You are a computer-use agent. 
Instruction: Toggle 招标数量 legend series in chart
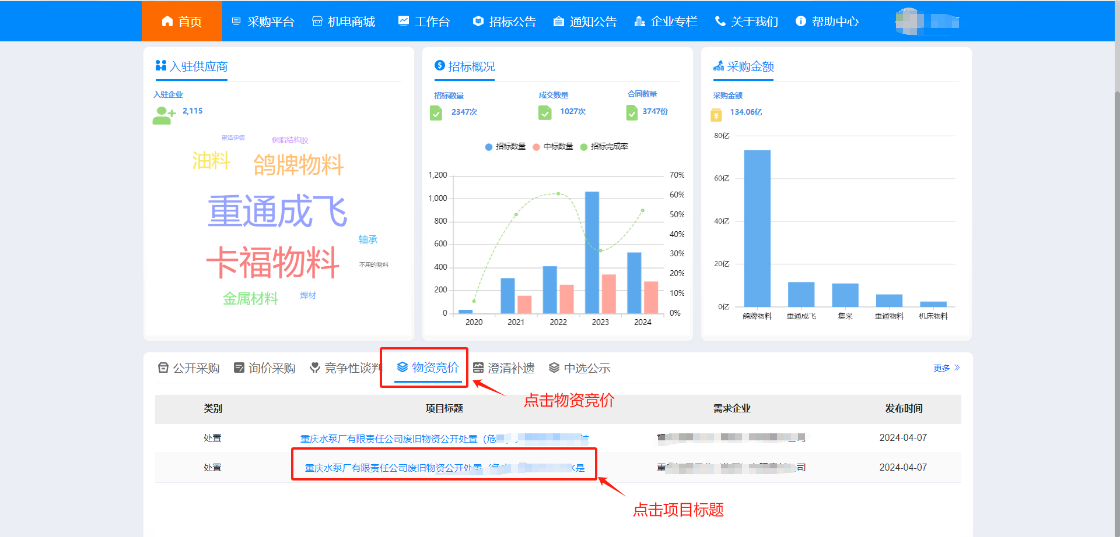[505, 147]
